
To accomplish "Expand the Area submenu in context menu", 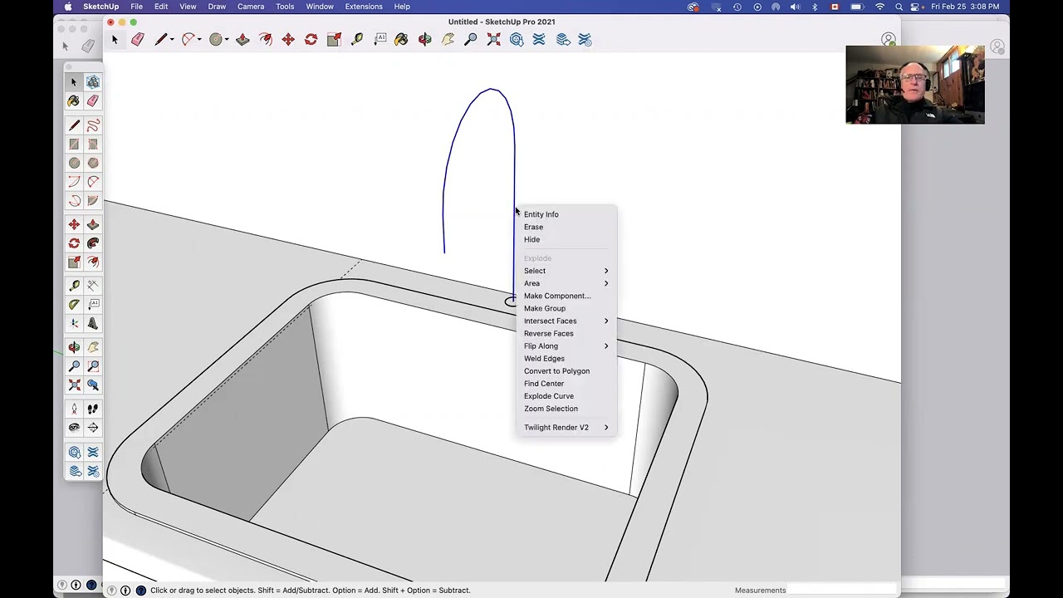I will [x=566, y=283].
